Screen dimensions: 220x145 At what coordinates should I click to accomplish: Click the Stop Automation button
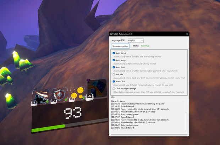[120, 46]
